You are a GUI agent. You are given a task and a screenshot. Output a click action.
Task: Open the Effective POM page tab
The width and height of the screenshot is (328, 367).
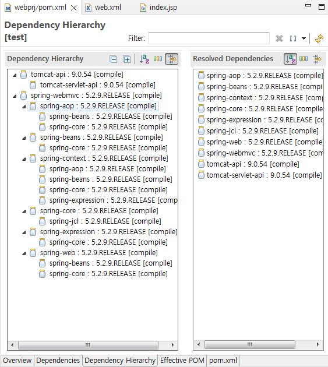coord(182,361)
